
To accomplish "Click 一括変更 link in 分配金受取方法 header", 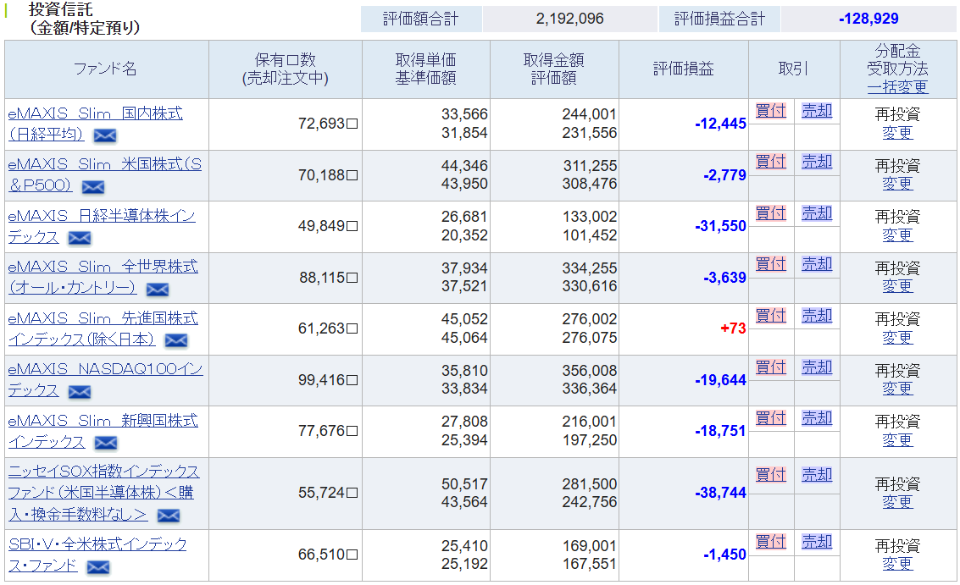I will click(897, 87).
